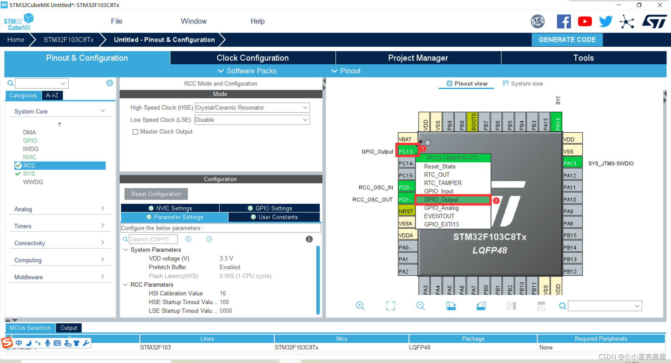
Task: Zoom out on the chip pinout
Action: (420, 306)
